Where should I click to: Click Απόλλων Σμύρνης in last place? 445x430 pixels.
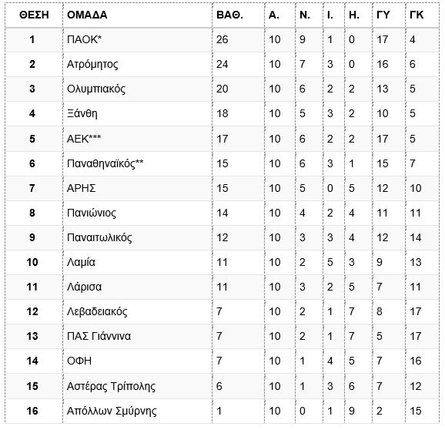[112, 411]
